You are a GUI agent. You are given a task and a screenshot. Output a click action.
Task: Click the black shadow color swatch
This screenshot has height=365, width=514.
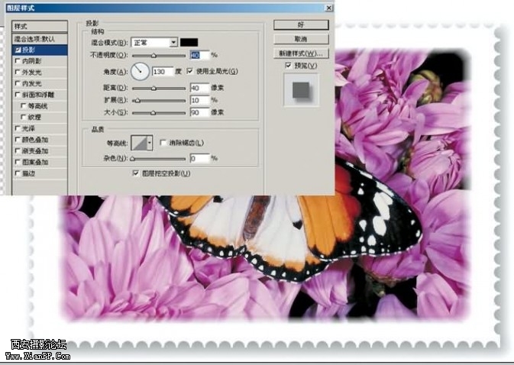point(189,42)
